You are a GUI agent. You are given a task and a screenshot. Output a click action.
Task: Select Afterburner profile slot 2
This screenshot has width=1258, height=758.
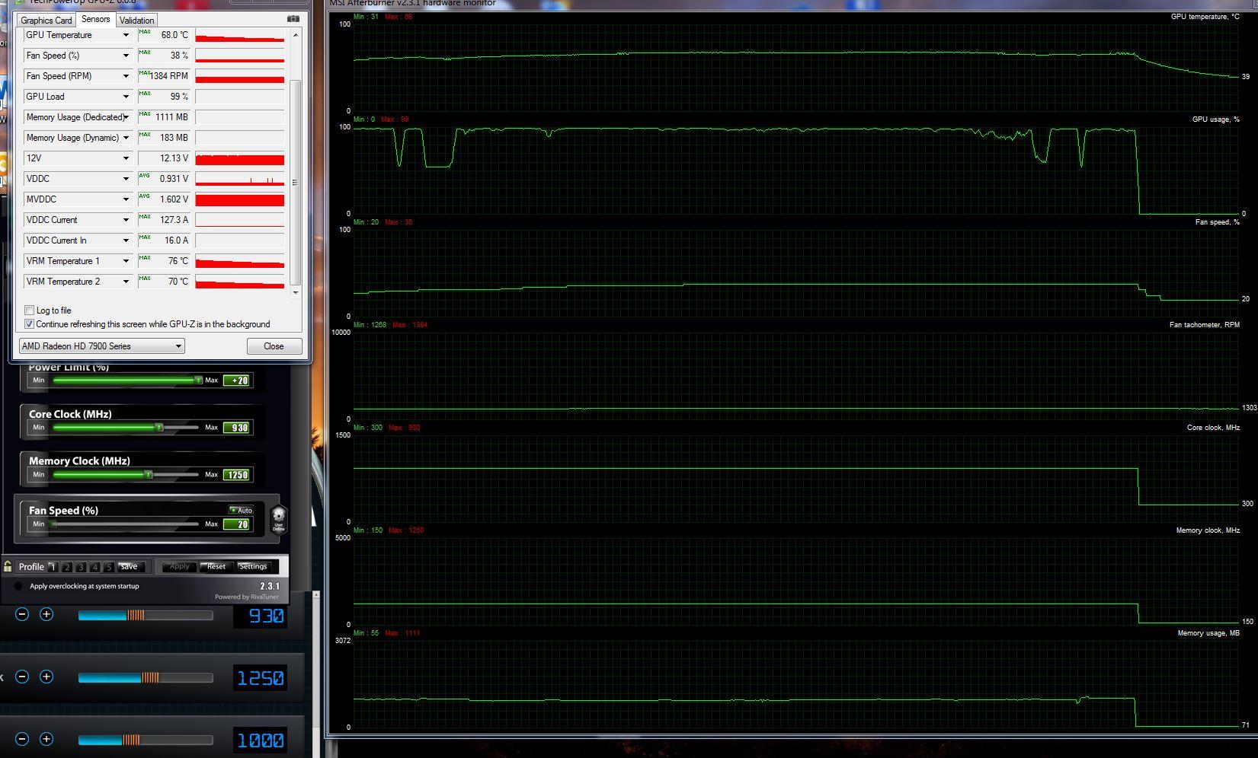click(67, 567)
